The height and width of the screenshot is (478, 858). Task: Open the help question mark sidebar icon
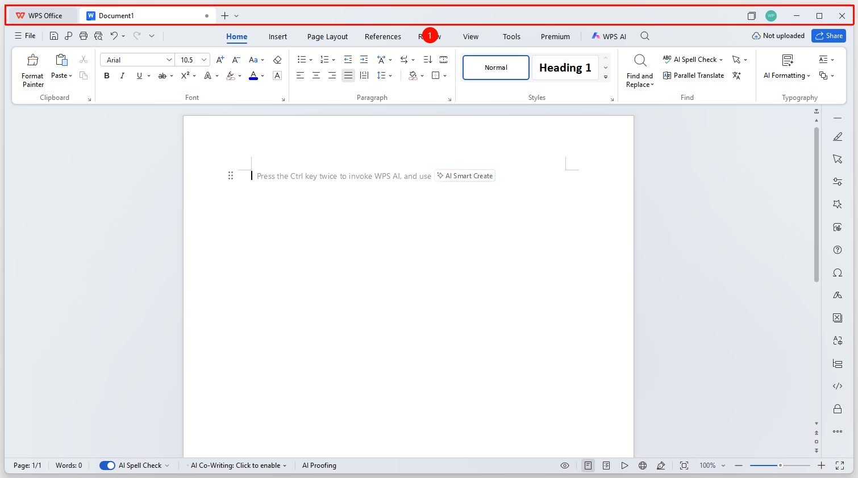pos(838,250)
